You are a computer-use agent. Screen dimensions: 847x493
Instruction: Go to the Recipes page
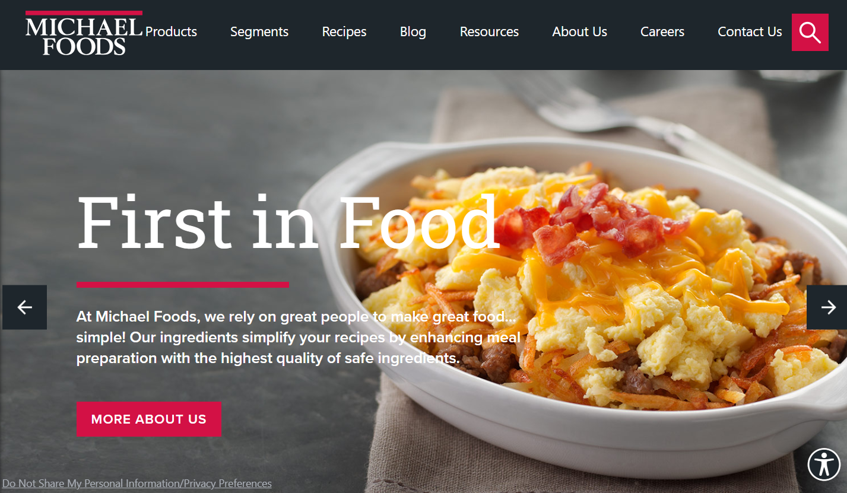click(344, 32)
